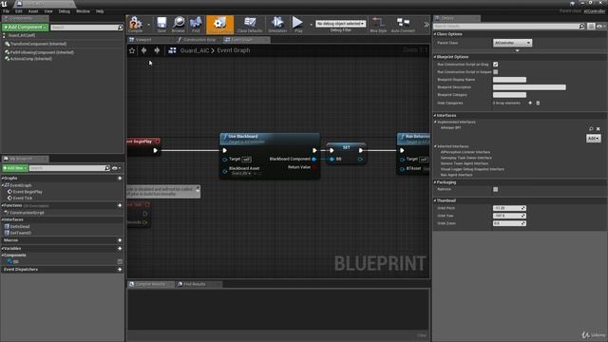Select Event BeginPlay in My Blueprint
The width and height of the screenshot is (608, 342).
point(28,192)
